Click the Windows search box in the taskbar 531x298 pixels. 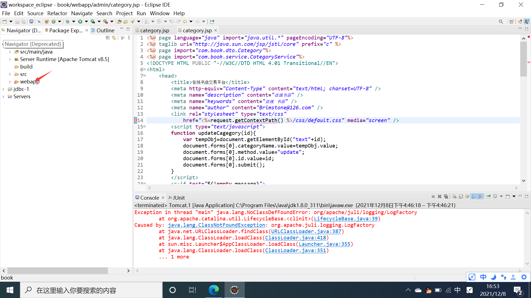tap(91, 290)
